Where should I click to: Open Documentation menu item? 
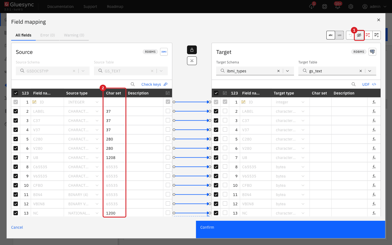pos(60,7)
